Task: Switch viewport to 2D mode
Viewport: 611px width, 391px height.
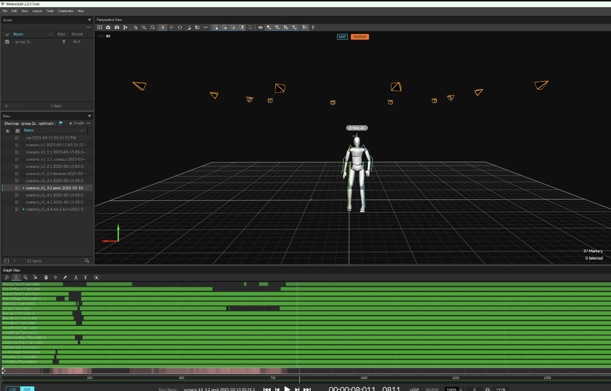Action: tap(100, 36)
